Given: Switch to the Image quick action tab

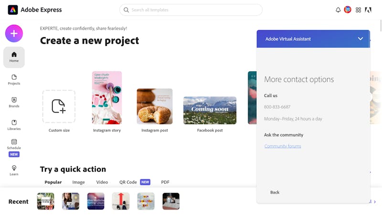Looking at the screenshot, I should click(78, 182).
